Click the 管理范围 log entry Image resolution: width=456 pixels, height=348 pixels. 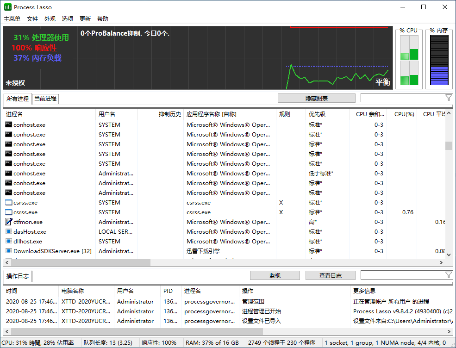point(253,301)
